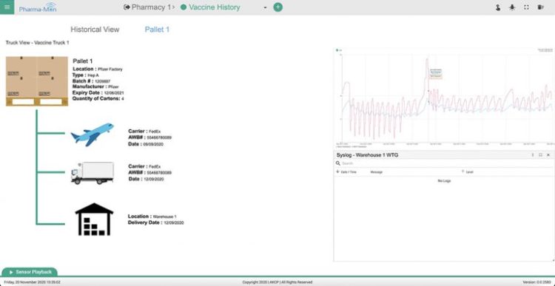Select the airplane shipment icon

point(92,135)
